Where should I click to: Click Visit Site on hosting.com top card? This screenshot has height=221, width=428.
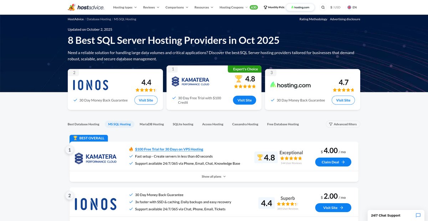(x=343, y=100)
